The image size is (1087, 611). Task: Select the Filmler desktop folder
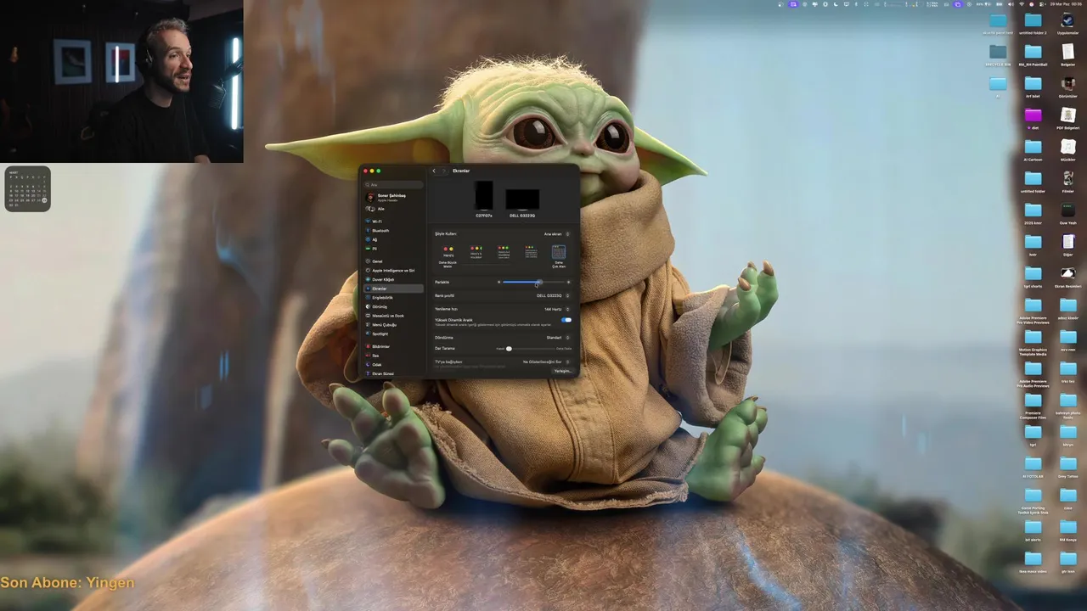point(1068,182)
